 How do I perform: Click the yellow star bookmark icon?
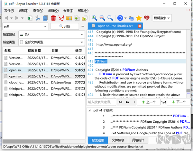click(139, 18)
